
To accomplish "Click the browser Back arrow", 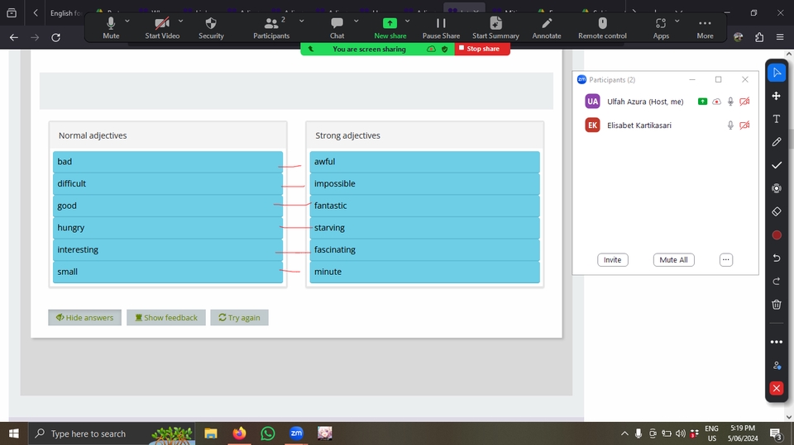I will [x=14, y=37].
